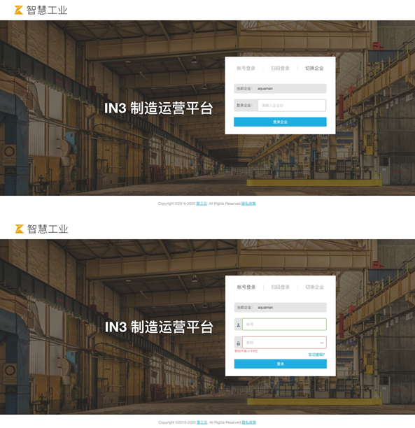
Task: Open 帐号登录 tab in the 登录企业 panel
Action: click(246, 69)
